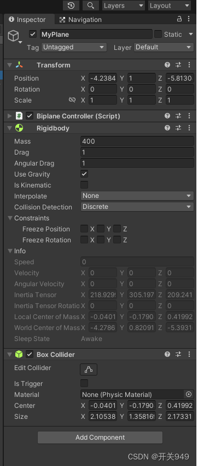Click the search magnifier icon
198x466 pixels.
[91, 5]
